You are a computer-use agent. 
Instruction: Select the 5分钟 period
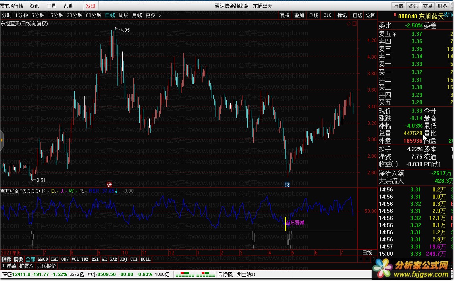[38, 15]
